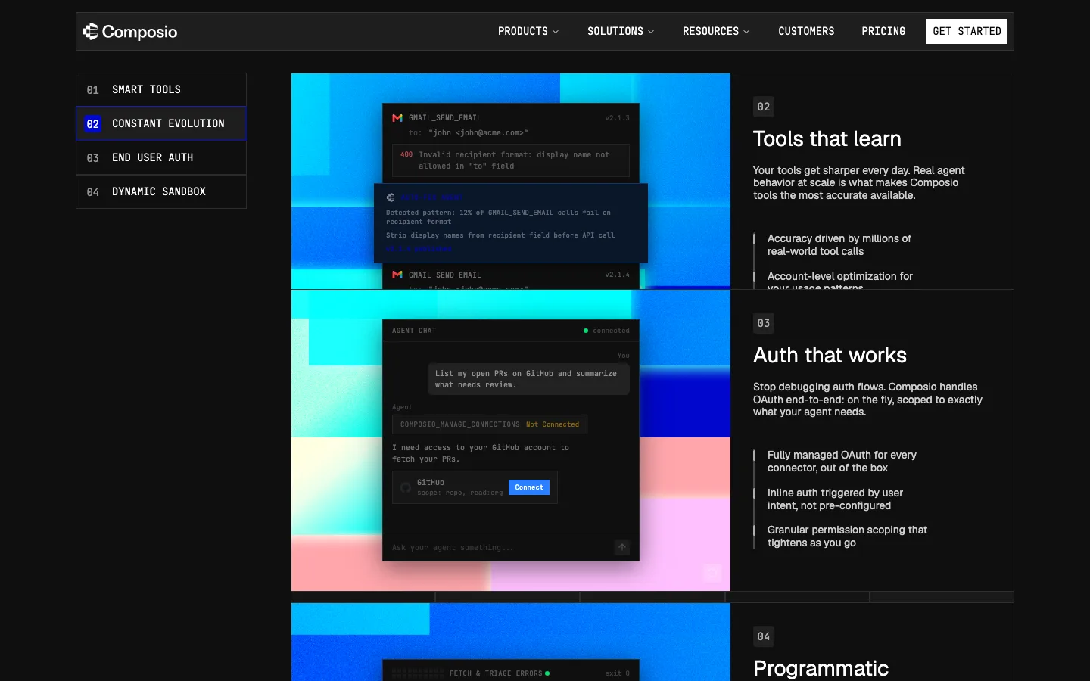Click the 04 number badge above Programmatic

(764, 636)
